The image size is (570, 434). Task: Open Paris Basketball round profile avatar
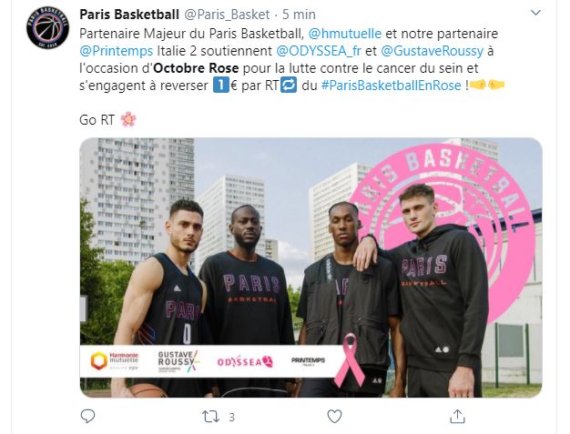click(48, 27)
